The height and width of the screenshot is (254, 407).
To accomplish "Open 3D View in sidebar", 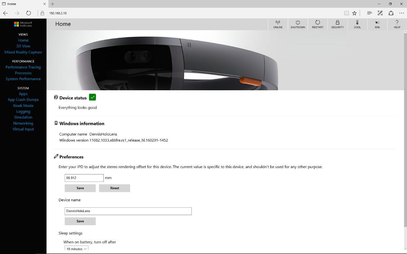I will (x=23, y=46).
